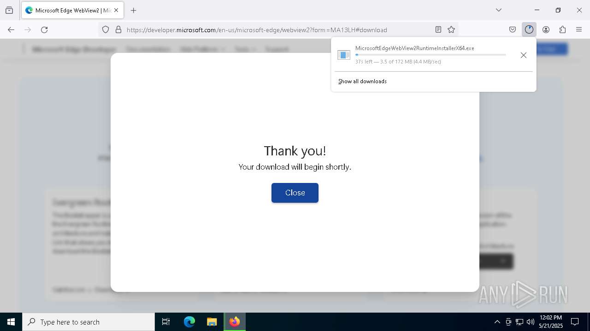590x331 pixels.
Task: Open the Windows Start menu
Action: click(11, 322)
